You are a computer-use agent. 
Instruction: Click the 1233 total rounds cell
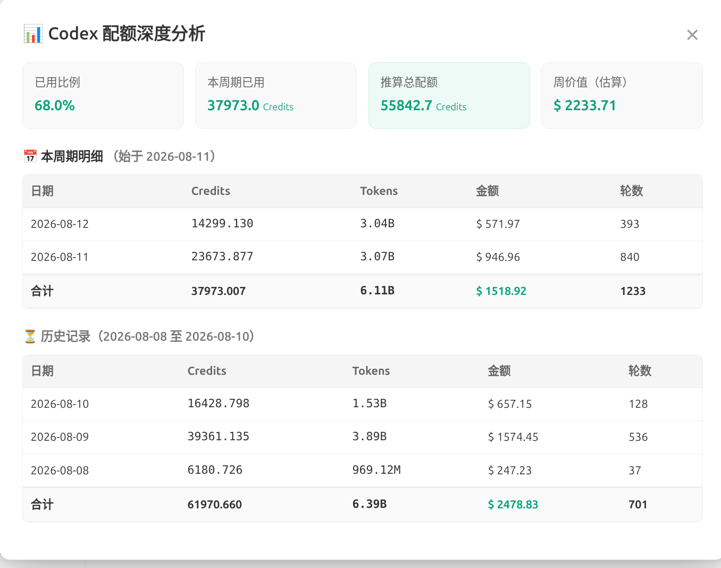633,291
